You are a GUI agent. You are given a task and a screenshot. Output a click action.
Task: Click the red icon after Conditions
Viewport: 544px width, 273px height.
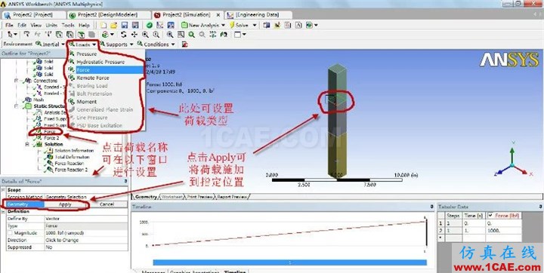(185, 44)
